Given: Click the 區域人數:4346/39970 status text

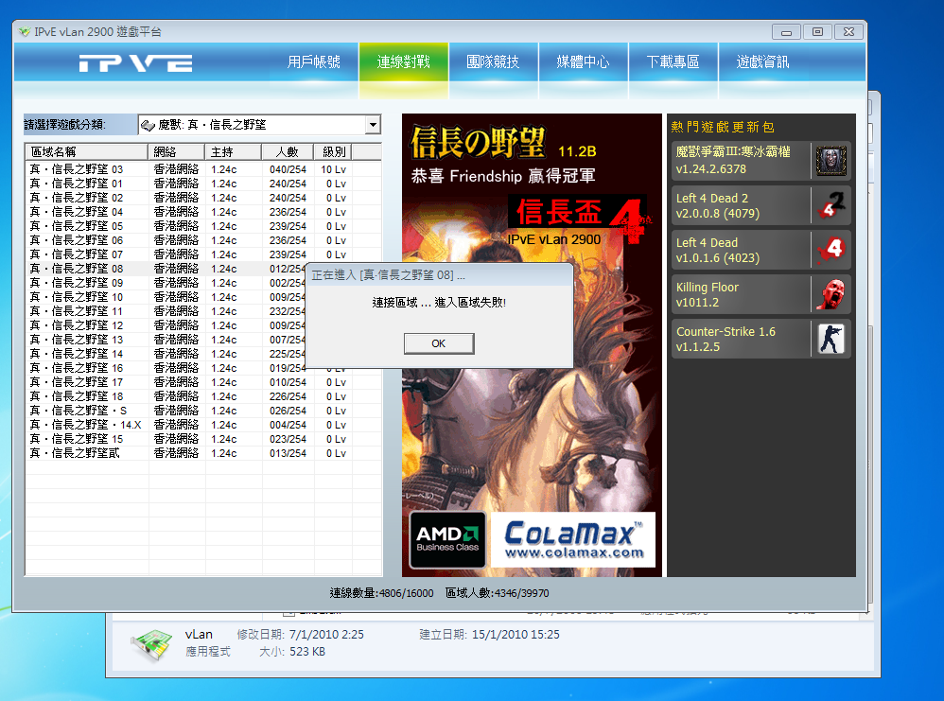Looking at the screenshot, I should tap(498, 593).
